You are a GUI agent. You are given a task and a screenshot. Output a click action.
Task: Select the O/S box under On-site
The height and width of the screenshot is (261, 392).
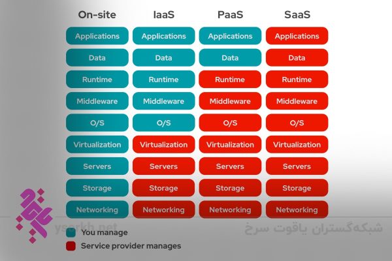click(x=97, y=123)
